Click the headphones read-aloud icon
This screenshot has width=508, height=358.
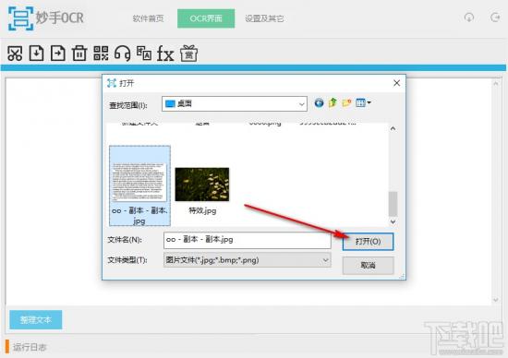[x=123, y=54]
